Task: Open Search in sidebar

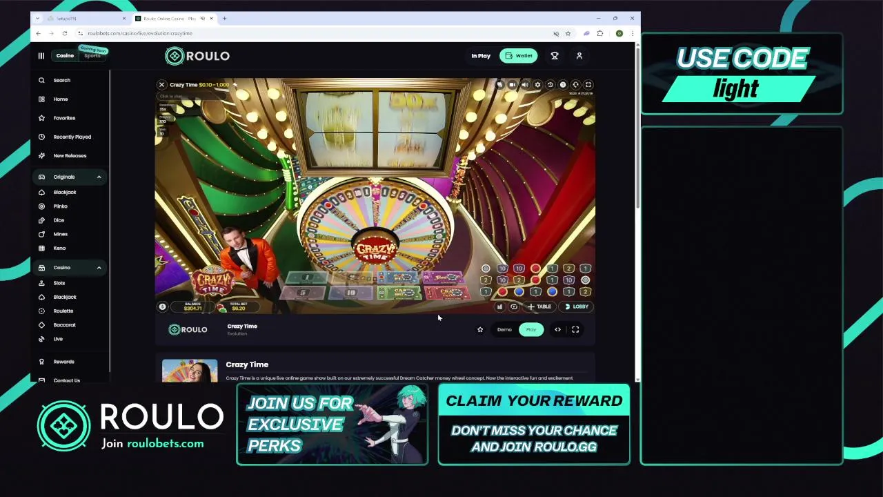Action: 61,80
